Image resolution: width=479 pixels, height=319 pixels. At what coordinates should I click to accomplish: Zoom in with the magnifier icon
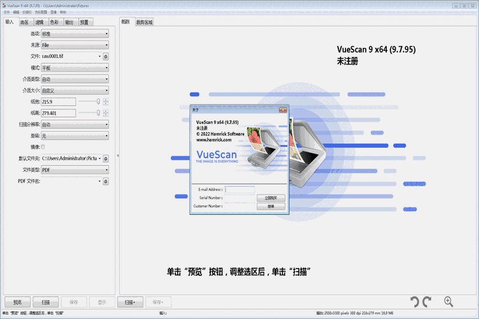[448, 302]
